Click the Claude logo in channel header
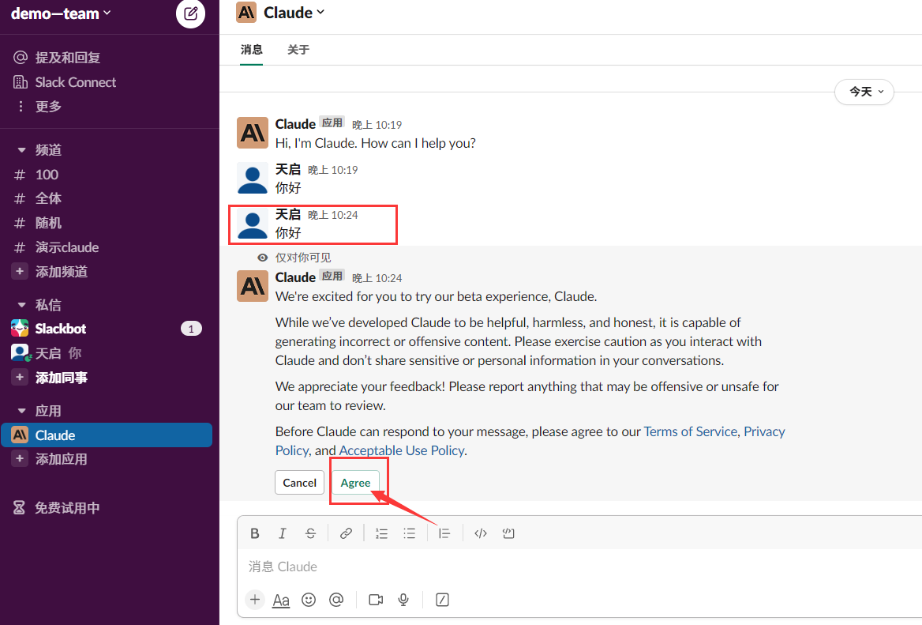The width and height of the screenshot is (922, 625). coord(246,13)
